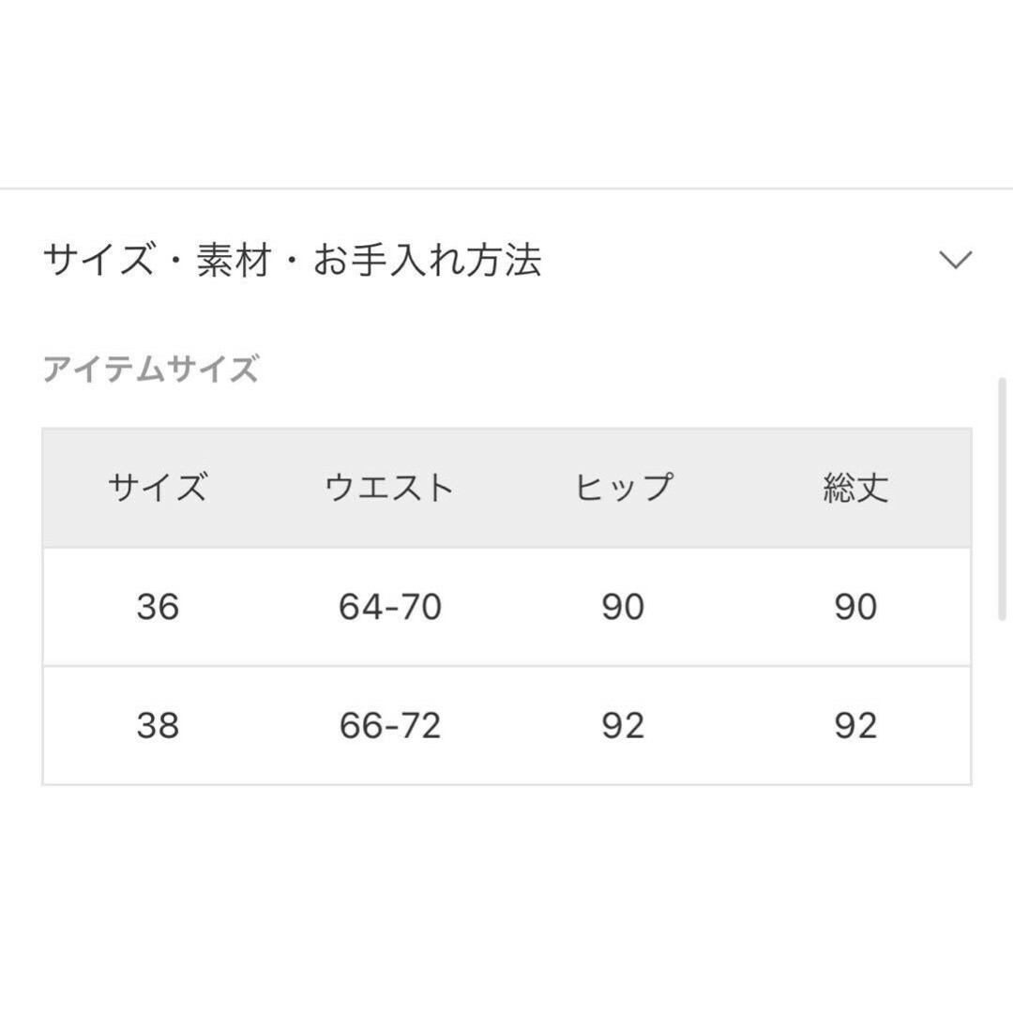Click hip value 90 for size 36
Viewport: 1013px width, 1013px height.
(x=623, y=607)
